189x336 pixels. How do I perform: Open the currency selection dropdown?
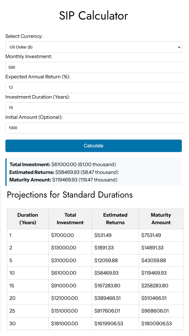(x=94, y=47)
